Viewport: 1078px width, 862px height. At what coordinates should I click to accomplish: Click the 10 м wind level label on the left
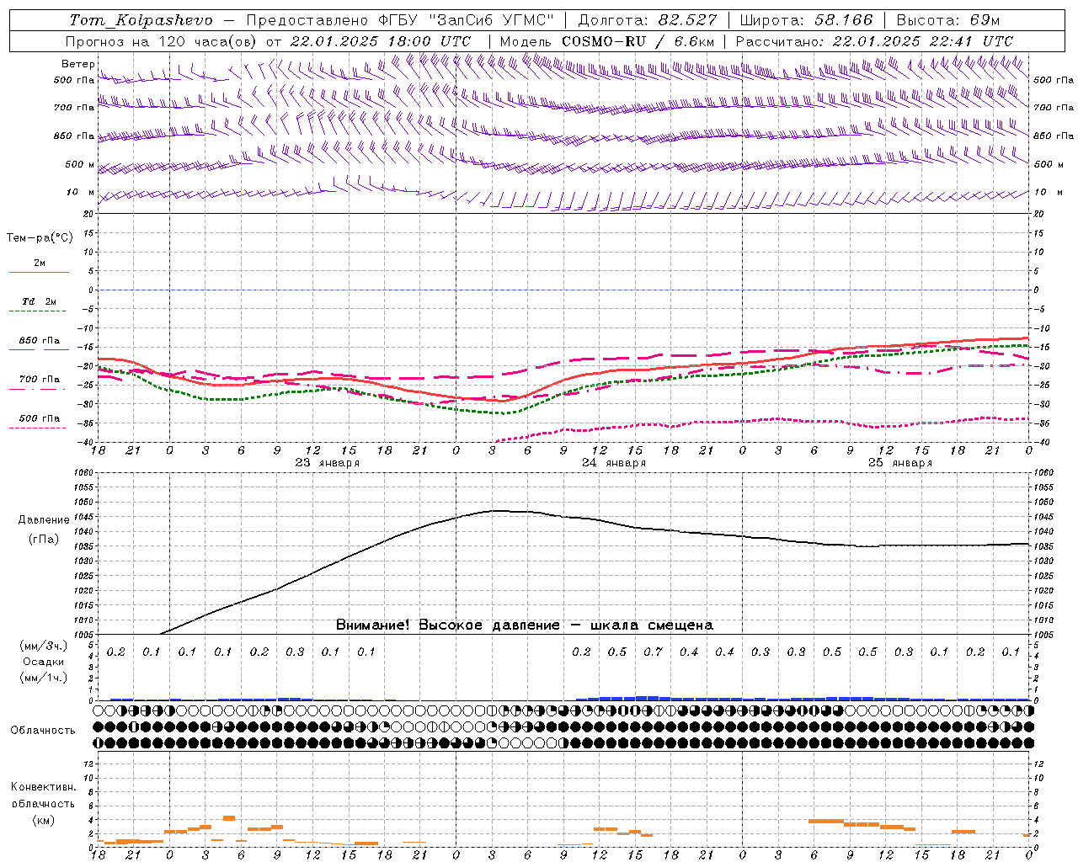[x=81, y=192]
